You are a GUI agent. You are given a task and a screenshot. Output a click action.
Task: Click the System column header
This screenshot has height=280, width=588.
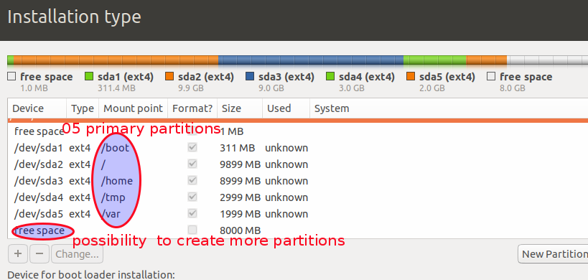coord(449,108)
